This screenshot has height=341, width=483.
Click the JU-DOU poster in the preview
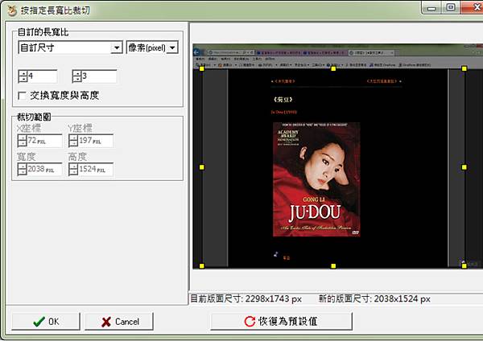point(316,179)
